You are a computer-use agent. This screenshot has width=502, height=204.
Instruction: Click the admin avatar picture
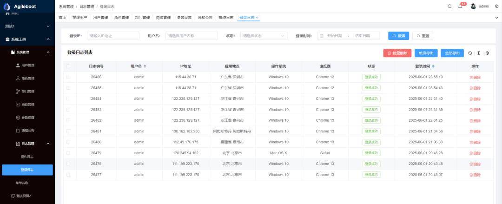pos(473,7)
